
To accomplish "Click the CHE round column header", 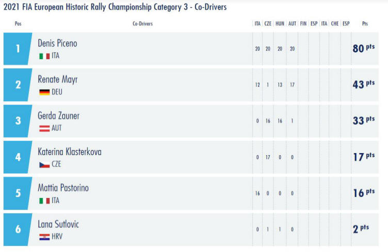I will pos(335,24).
